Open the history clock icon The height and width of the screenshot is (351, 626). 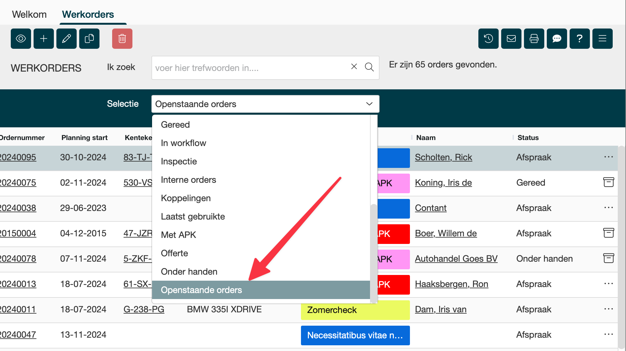[489, 39]
